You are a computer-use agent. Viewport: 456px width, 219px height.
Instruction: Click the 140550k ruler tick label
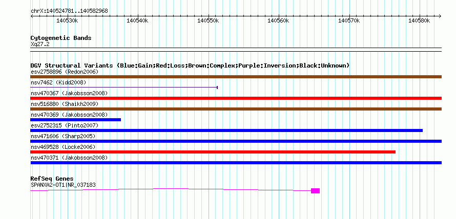coord(208,21)
